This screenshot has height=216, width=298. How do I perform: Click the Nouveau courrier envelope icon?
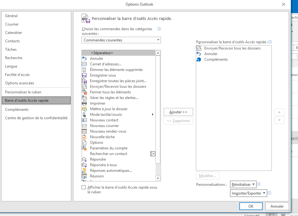pyautogui.click(x=84, y=126)
